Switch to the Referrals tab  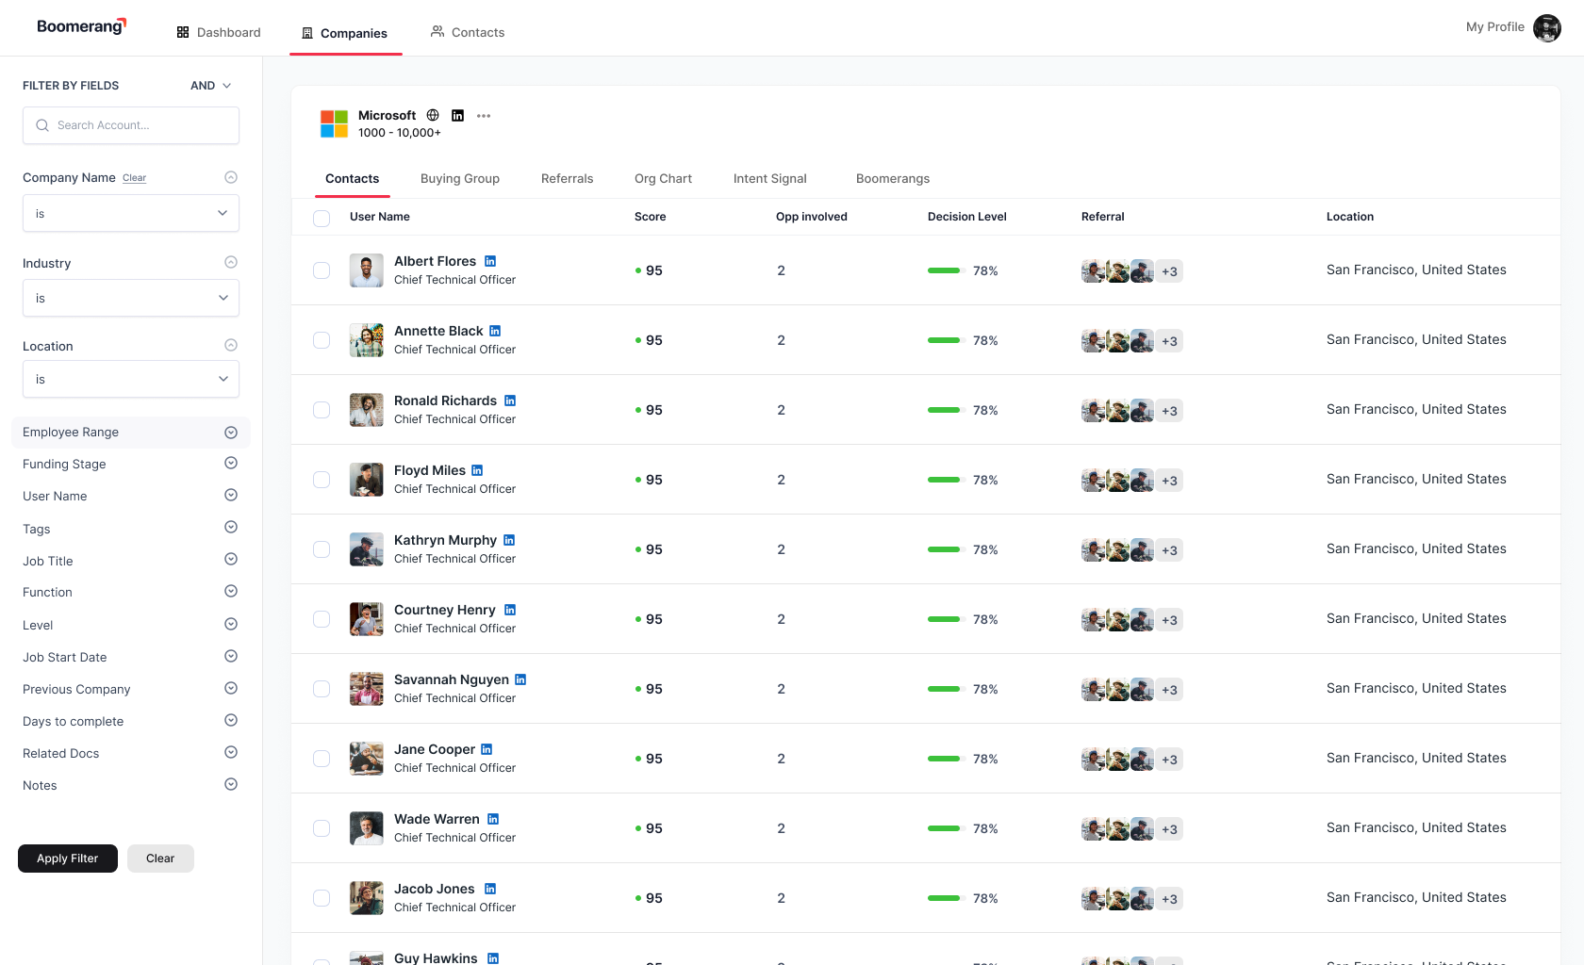click(x=568, y=179)
